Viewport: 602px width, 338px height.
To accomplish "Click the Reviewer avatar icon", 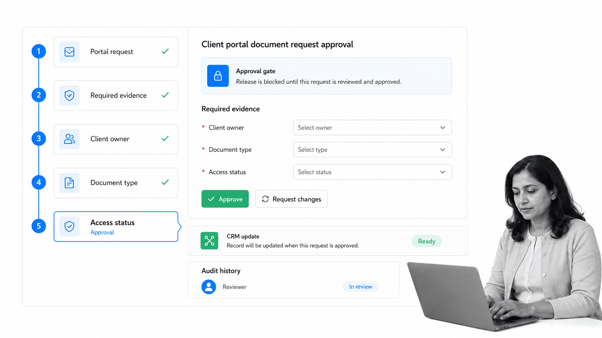I will (209, 287).
